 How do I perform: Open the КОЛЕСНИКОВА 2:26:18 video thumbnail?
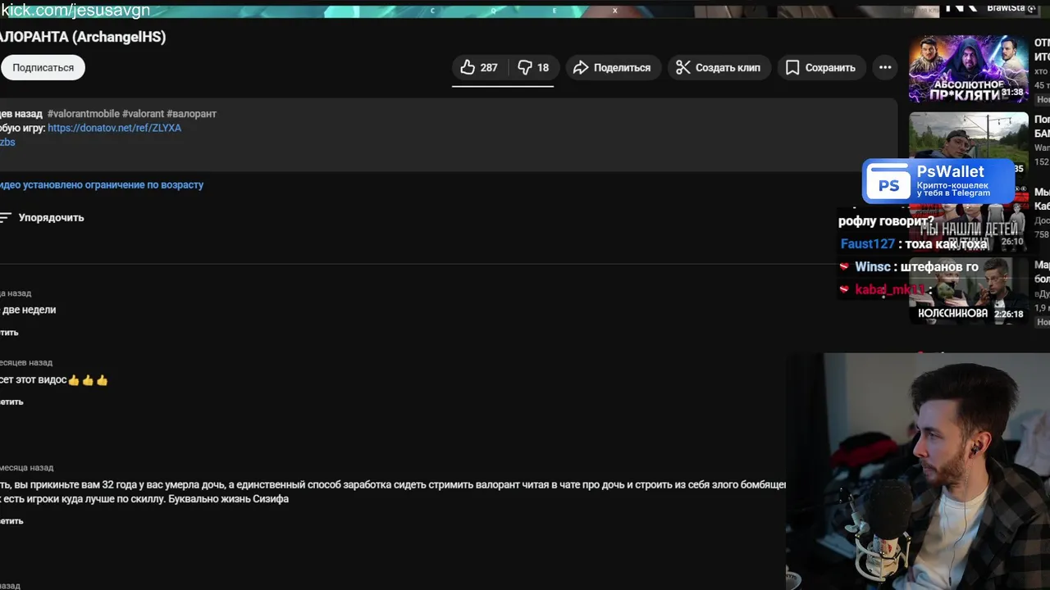[x=968, y=291]
